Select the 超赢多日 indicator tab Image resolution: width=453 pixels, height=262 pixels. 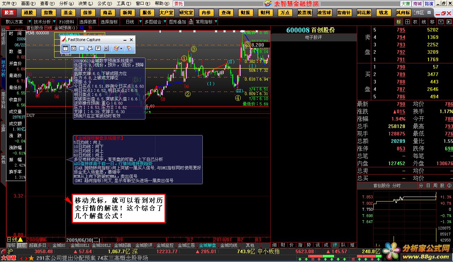[x=38, y=245]
